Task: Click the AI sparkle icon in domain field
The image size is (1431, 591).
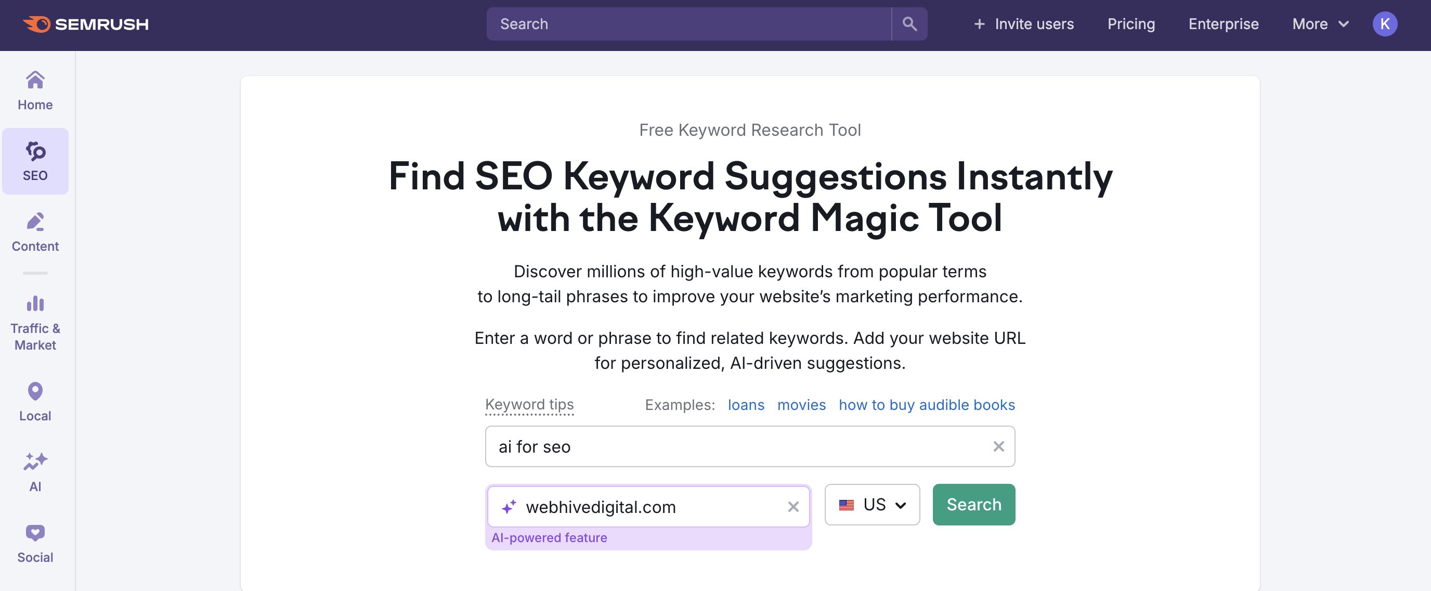Action: pos(509,507)
